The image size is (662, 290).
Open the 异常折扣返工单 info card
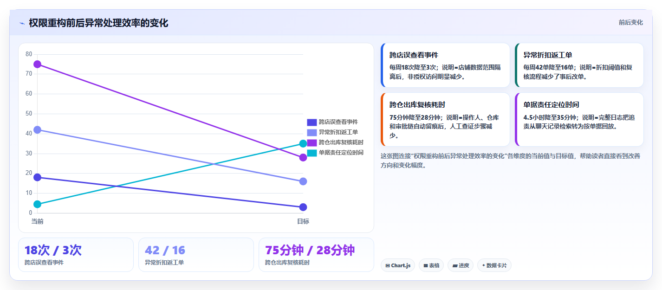tap(579, 65)
